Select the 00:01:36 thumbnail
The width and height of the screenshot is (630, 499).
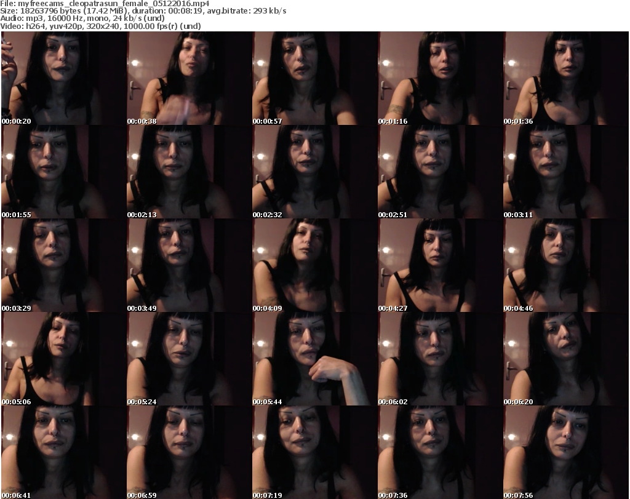point(564,78)
